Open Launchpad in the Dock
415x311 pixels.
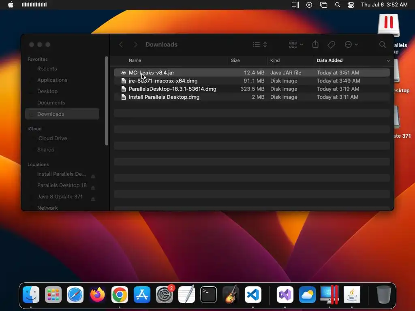(53, 294)
